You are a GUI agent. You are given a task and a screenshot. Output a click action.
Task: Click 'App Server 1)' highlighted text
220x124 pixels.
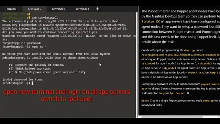point(179,93)
